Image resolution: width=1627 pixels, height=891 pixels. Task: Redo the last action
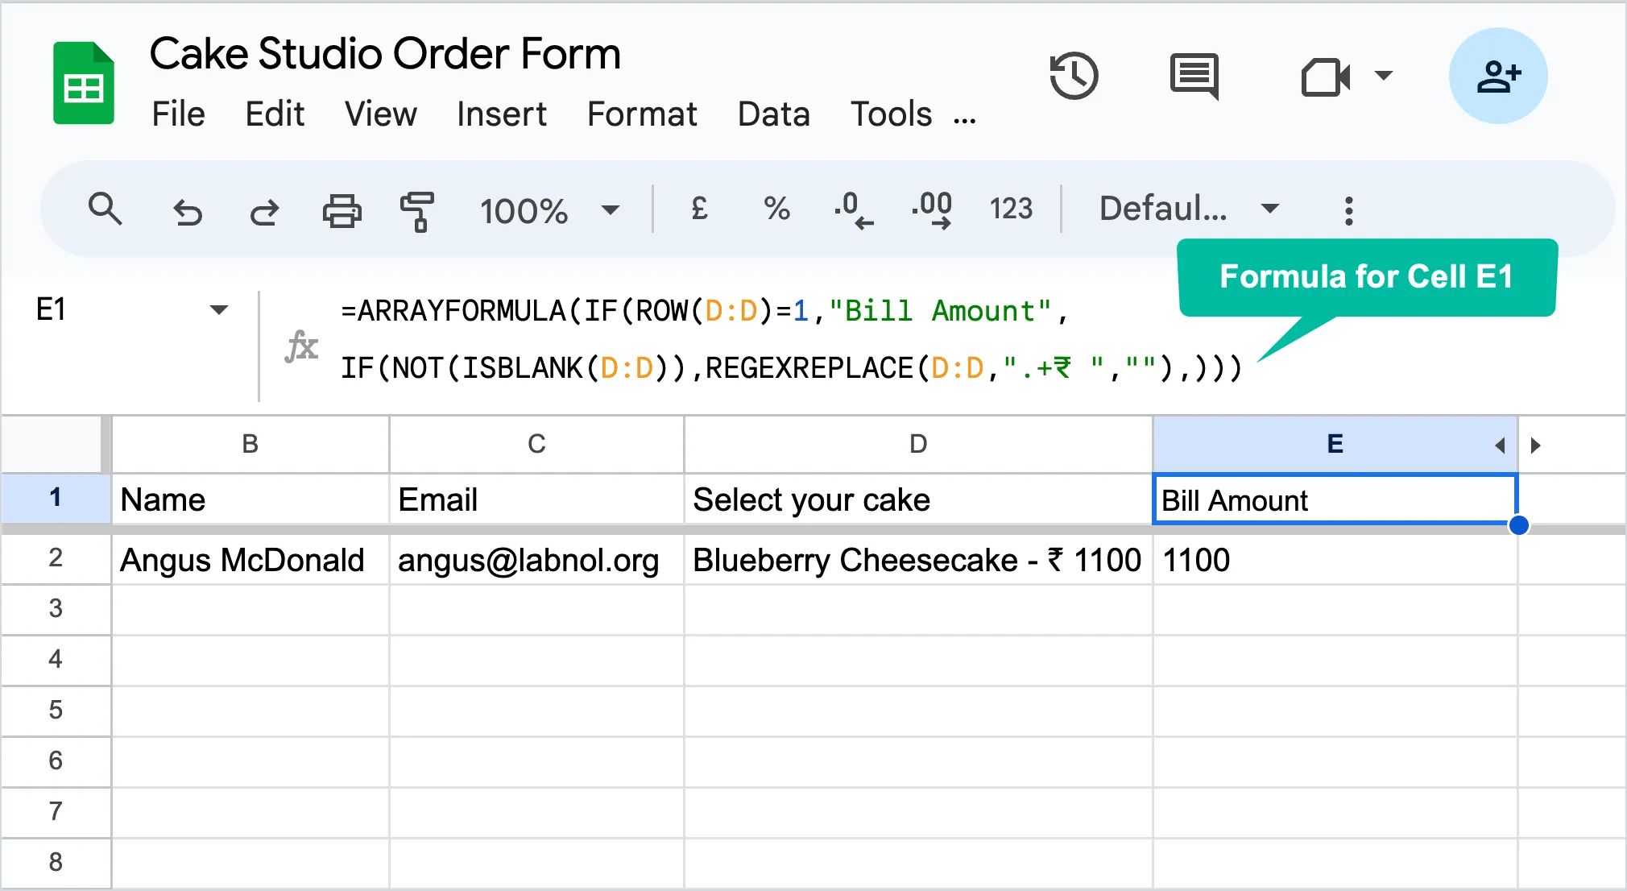point(264,210)
